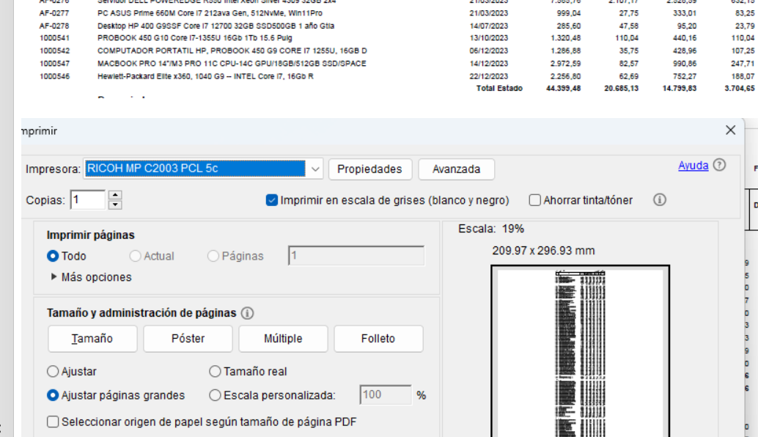Decrease copies with the down arrow
Viewport: 758px width, 437px height.
pos(115,205)
